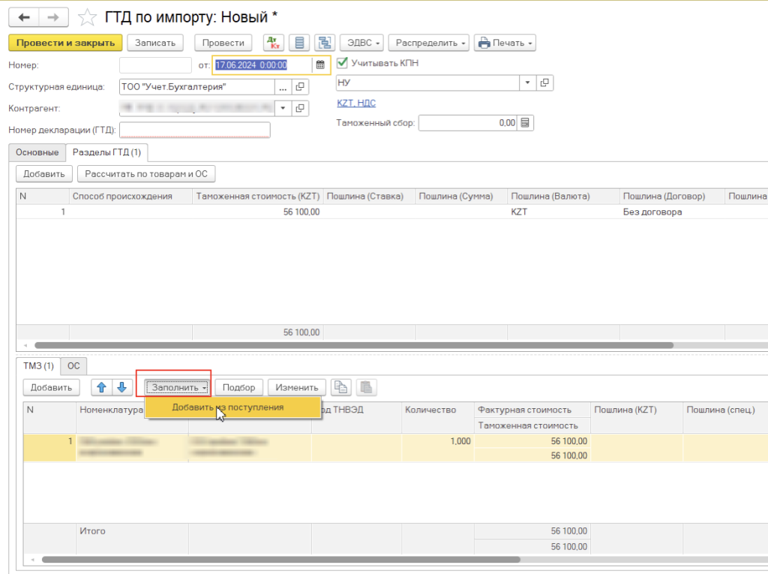Switch to the ОС tab

pos(73,366)
